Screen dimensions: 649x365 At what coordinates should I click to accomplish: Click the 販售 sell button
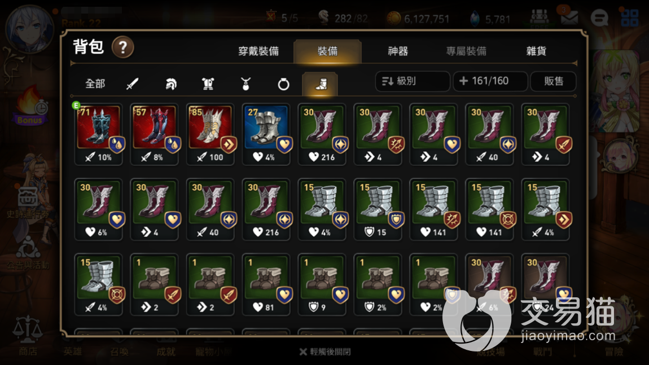tap(554, 81)
